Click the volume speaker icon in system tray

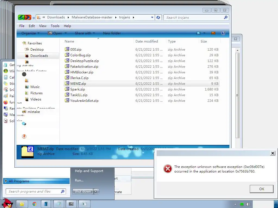click(x=248, y=204)
